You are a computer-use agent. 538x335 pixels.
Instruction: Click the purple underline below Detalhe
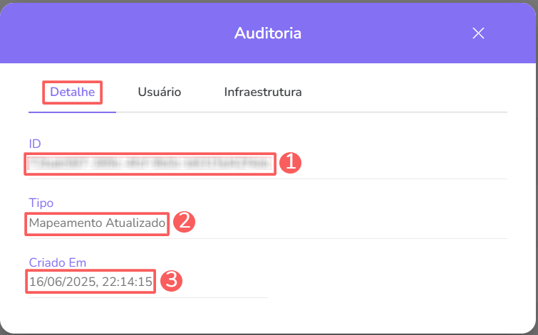pos(72,112)
